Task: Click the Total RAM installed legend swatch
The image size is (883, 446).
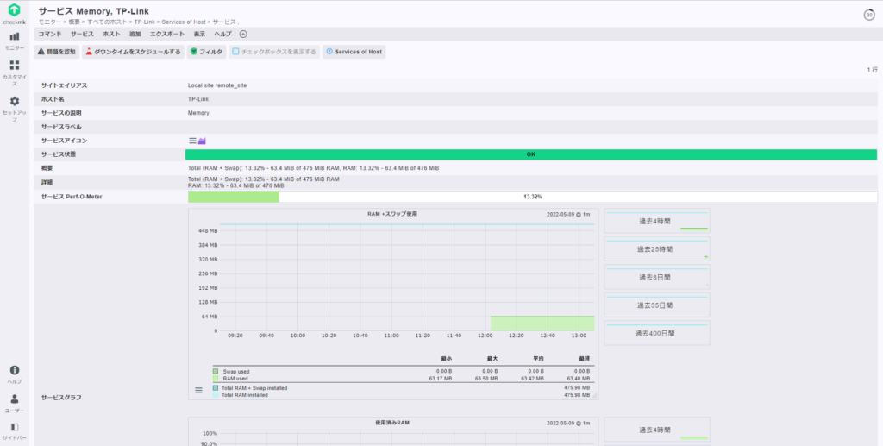Action: [x=215, y=395]
